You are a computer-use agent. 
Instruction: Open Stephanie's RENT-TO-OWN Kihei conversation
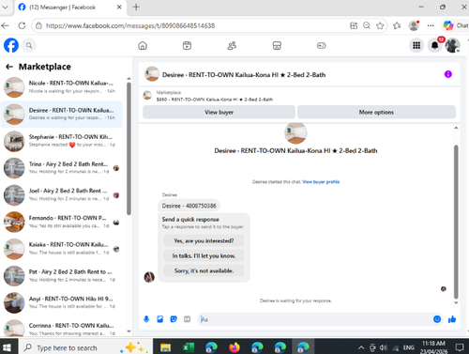tap(62, 141)
